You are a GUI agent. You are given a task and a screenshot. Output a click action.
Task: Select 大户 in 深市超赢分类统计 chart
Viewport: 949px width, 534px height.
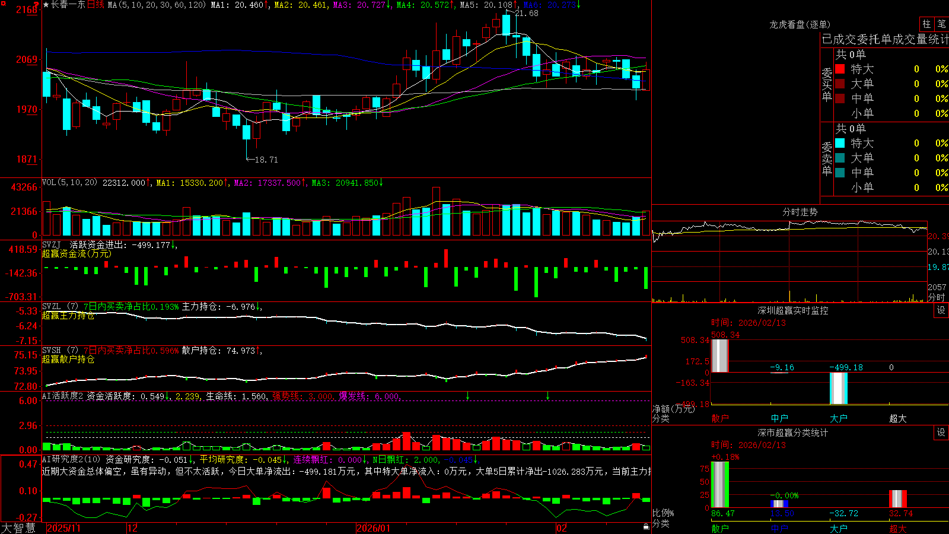[839, 529]
